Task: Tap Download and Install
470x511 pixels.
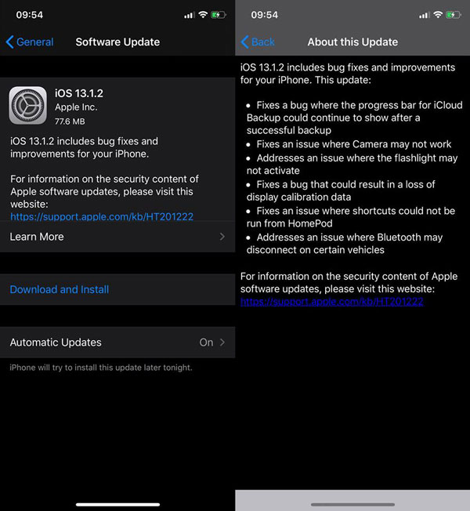Action: pos(60,289)
